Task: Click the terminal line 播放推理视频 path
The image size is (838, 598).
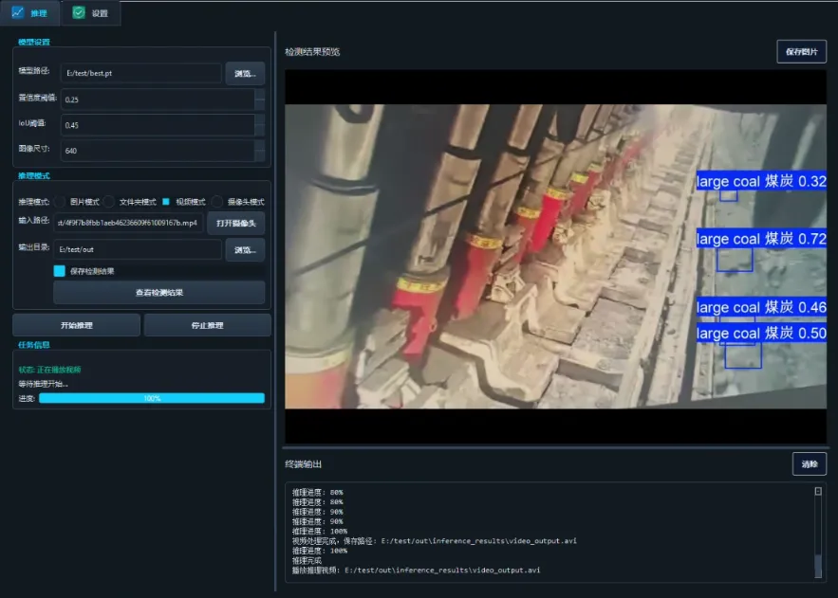Action: point(416,570)
